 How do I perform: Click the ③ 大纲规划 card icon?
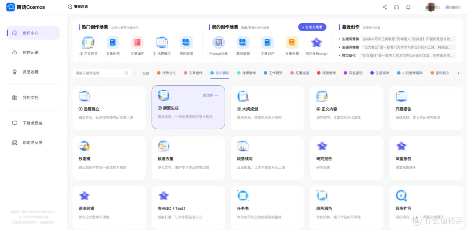tap(243, 96)
